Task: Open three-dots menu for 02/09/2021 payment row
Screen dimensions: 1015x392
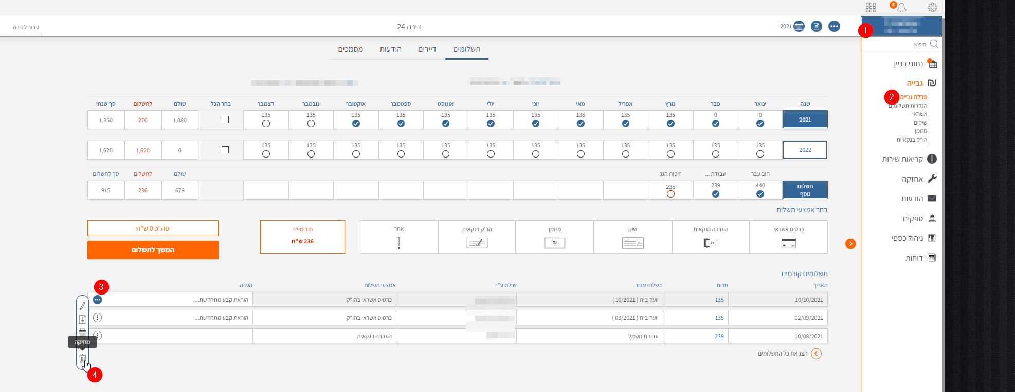Action: click(x=98, y=318)
